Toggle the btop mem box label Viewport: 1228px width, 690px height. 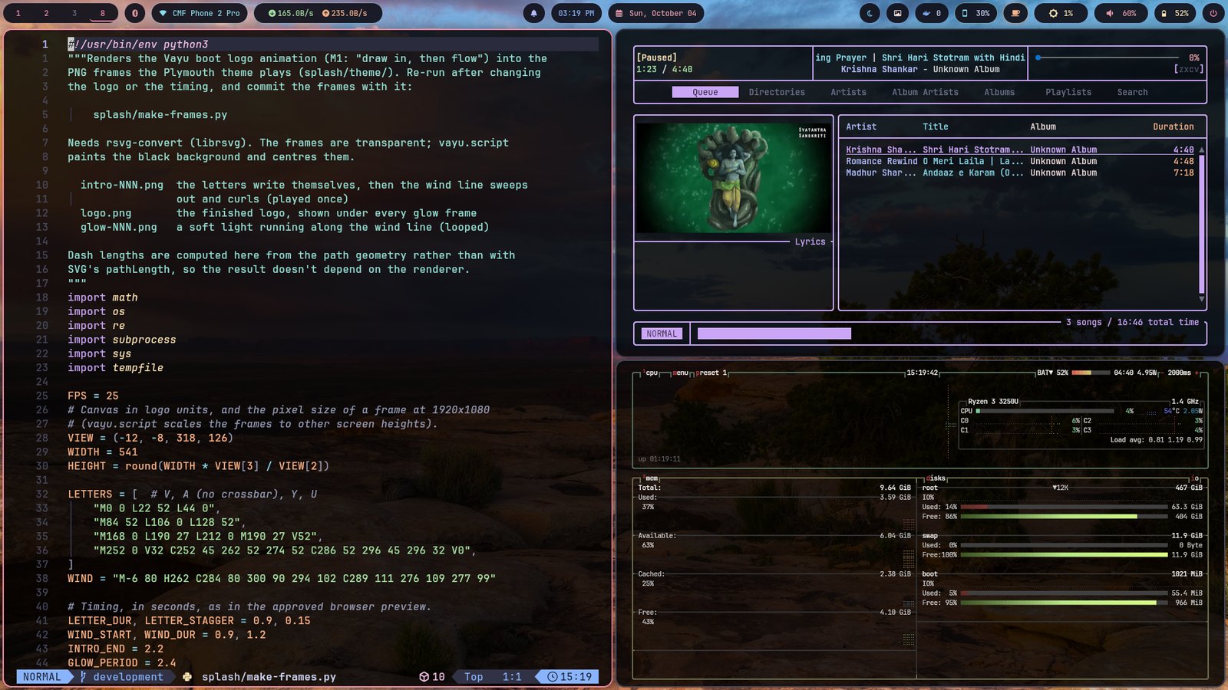(x=651, y=478)
